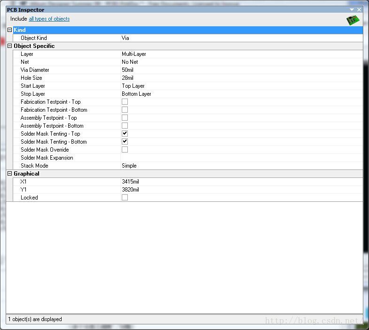Select the Object Specific section header
The image size is (369, 330).
click(x=188, y=46)
